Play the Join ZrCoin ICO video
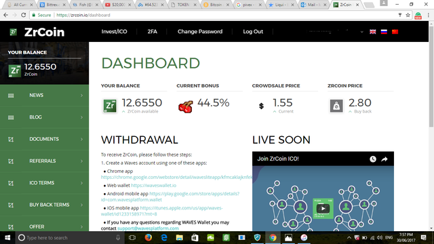 pos(323,208)
